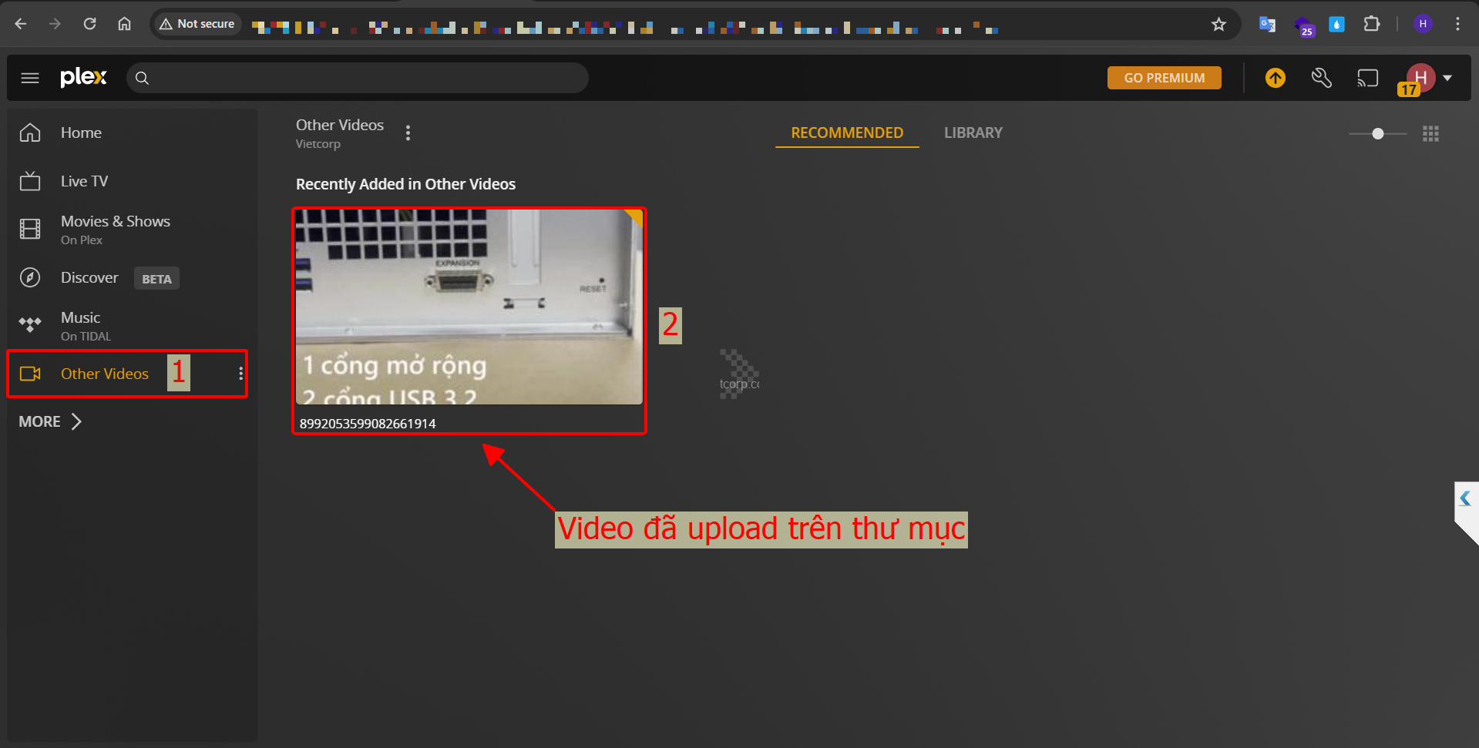Select the RECOMMENDED tab
1479x748 pixels.
point(846,132)
